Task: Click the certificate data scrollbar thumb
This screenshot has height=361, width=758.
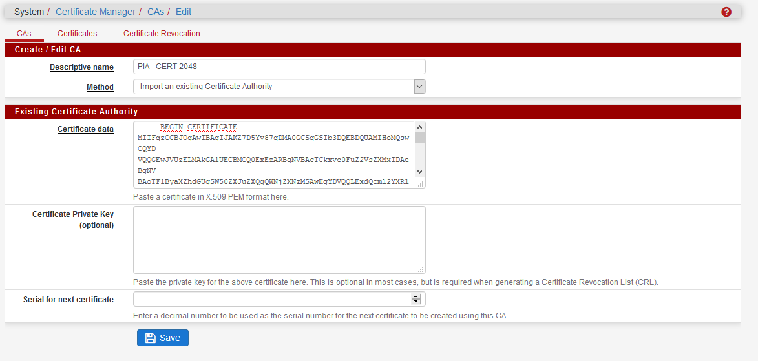Action: click(x=419, y=138)
